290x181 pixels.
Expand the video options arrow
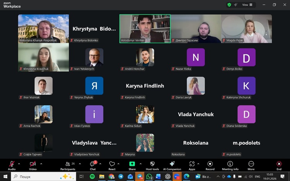(41, 163)
